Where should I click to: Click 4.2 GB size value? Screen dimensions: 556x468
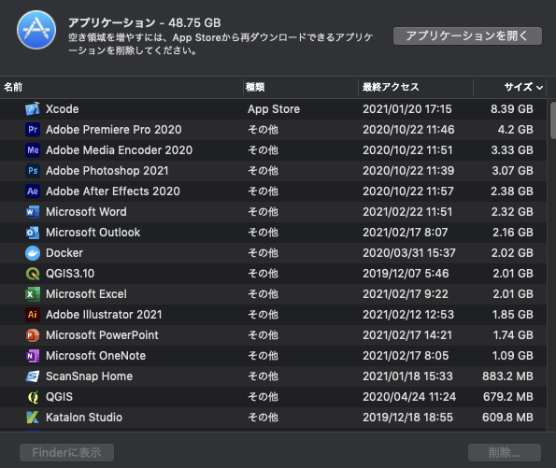tap(515, 130)
